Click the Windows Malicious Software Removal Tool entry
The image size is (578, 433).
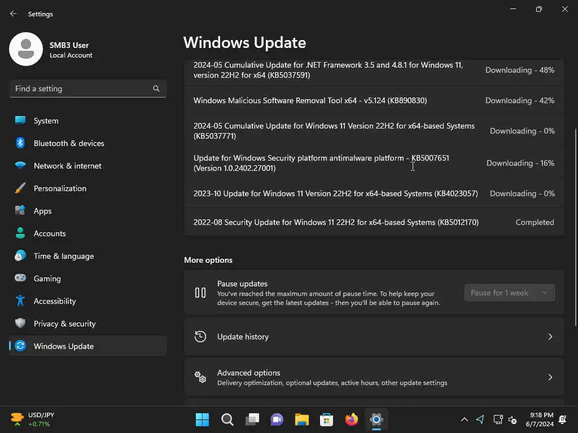point(374,100)
